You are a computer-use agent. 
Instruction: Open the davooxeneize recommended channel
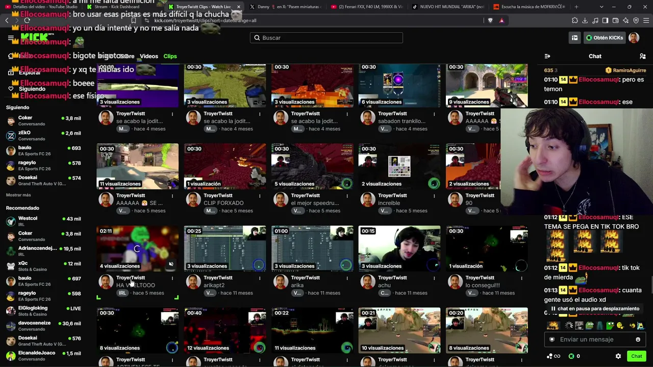(43, 326)
